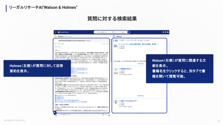Switch to the ガイドライン等 tab
The image size is (223, 125).
[x=131, y=41]
